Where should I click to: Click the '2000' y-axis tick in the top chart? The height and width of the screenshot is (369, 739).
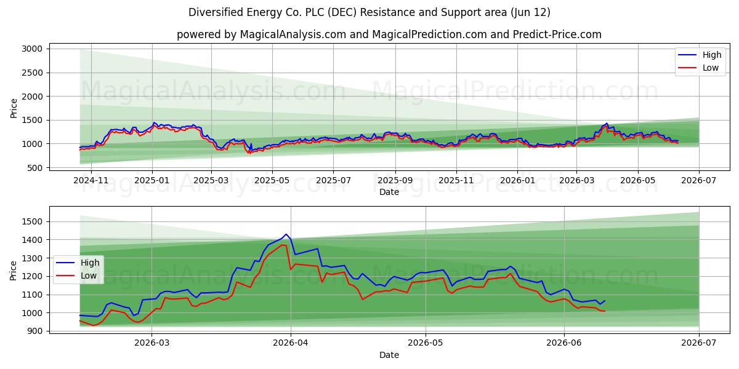tap(32, 97)
